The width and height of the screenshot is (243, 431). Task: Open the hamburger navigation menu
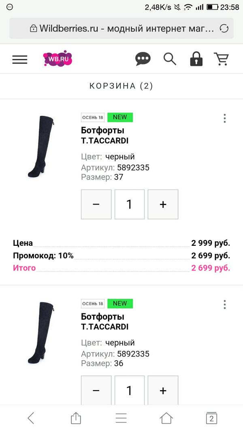coord(20,59)
